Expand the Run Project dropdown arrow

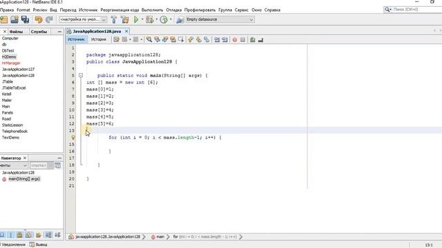pyautogui.click(x=142, y=19)
